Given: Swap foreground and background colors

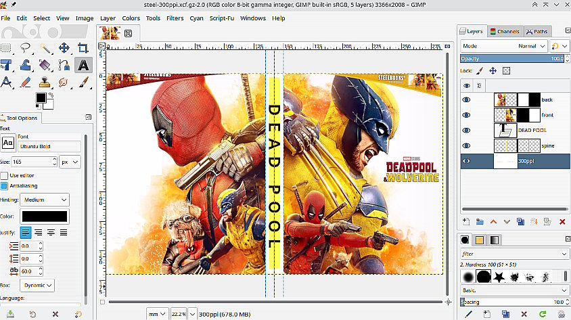Looking at the screenshot, I should coord(51,95).
